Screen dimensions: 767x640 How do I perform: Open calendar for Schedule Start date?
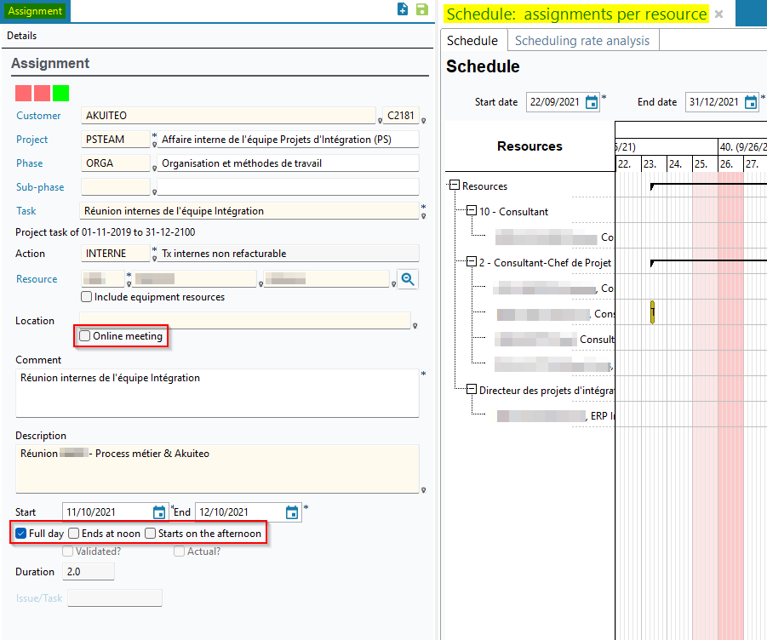coord(592,102)
